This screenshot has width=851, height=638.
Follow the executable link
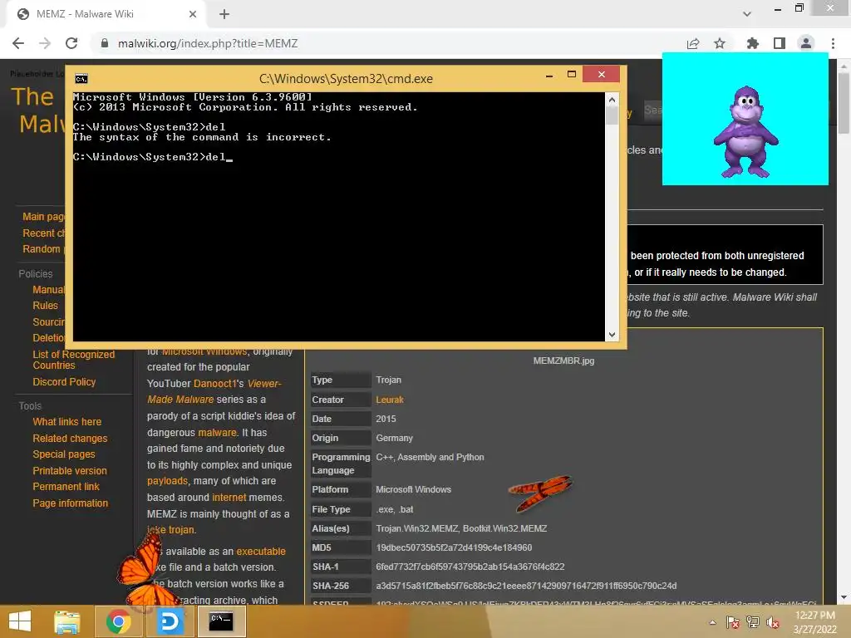pyautogui.click(x=260, y=552)
